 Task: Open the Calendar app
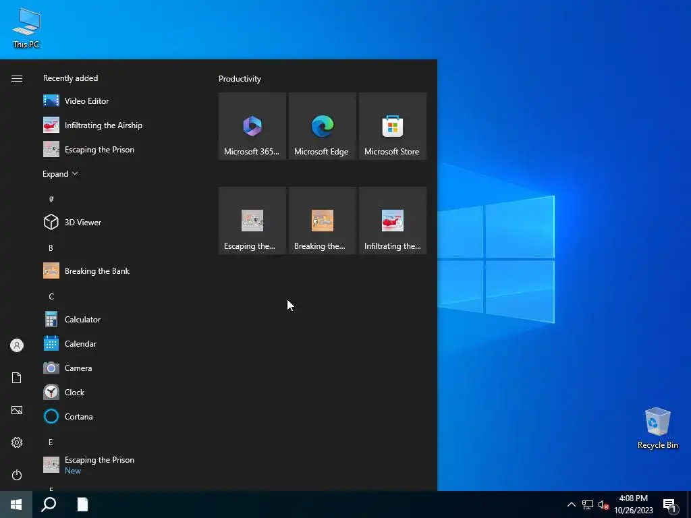point(119,343)
